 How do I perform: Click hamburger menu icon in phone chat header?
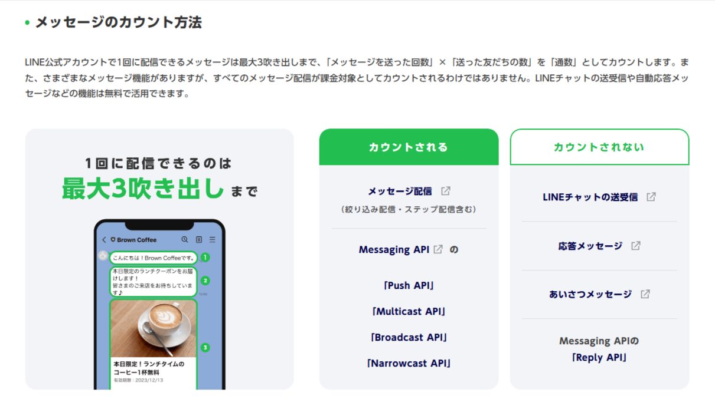click(x=213, y=239)
